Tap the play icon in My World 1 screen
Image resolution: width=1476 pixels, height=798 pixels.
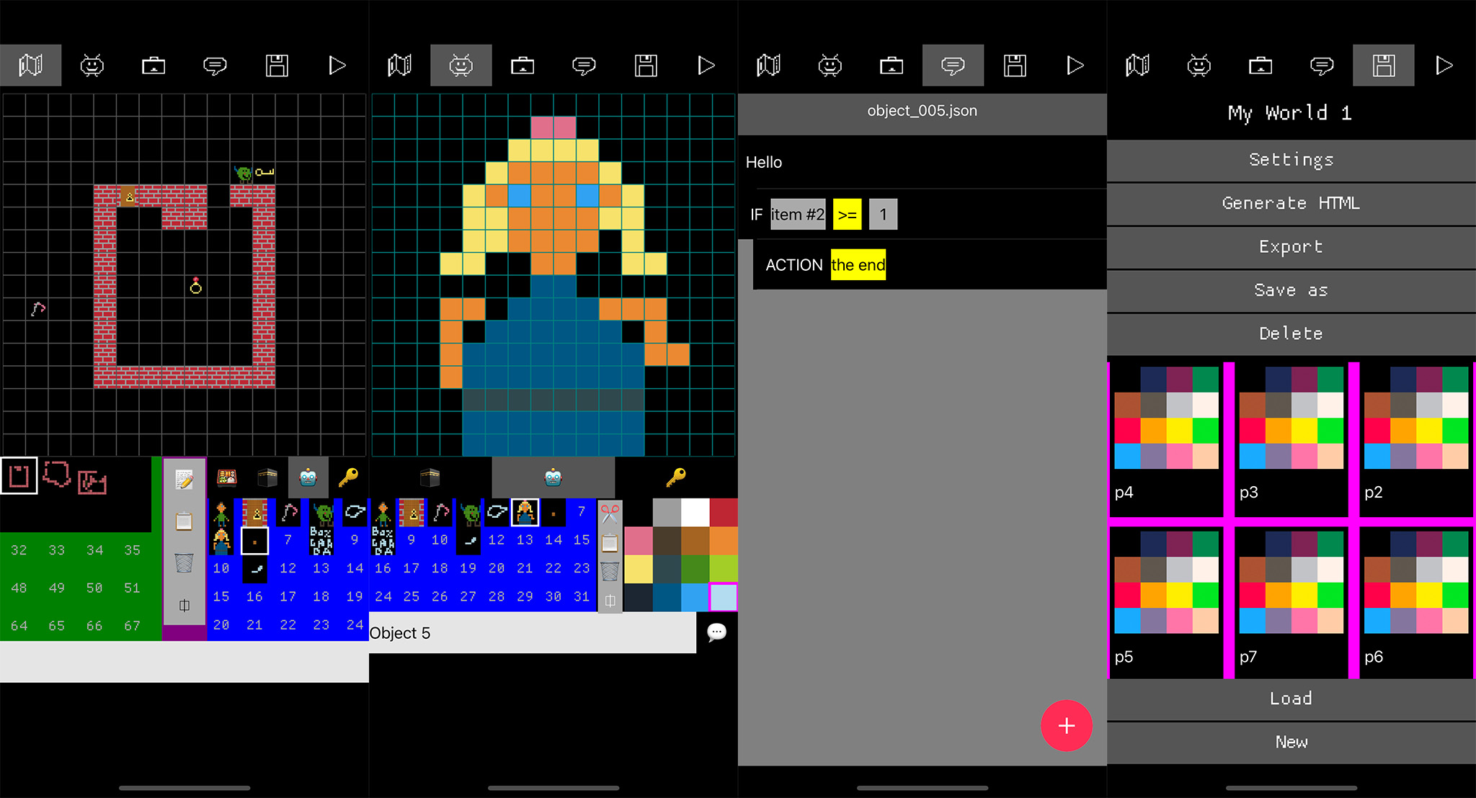1444,66
